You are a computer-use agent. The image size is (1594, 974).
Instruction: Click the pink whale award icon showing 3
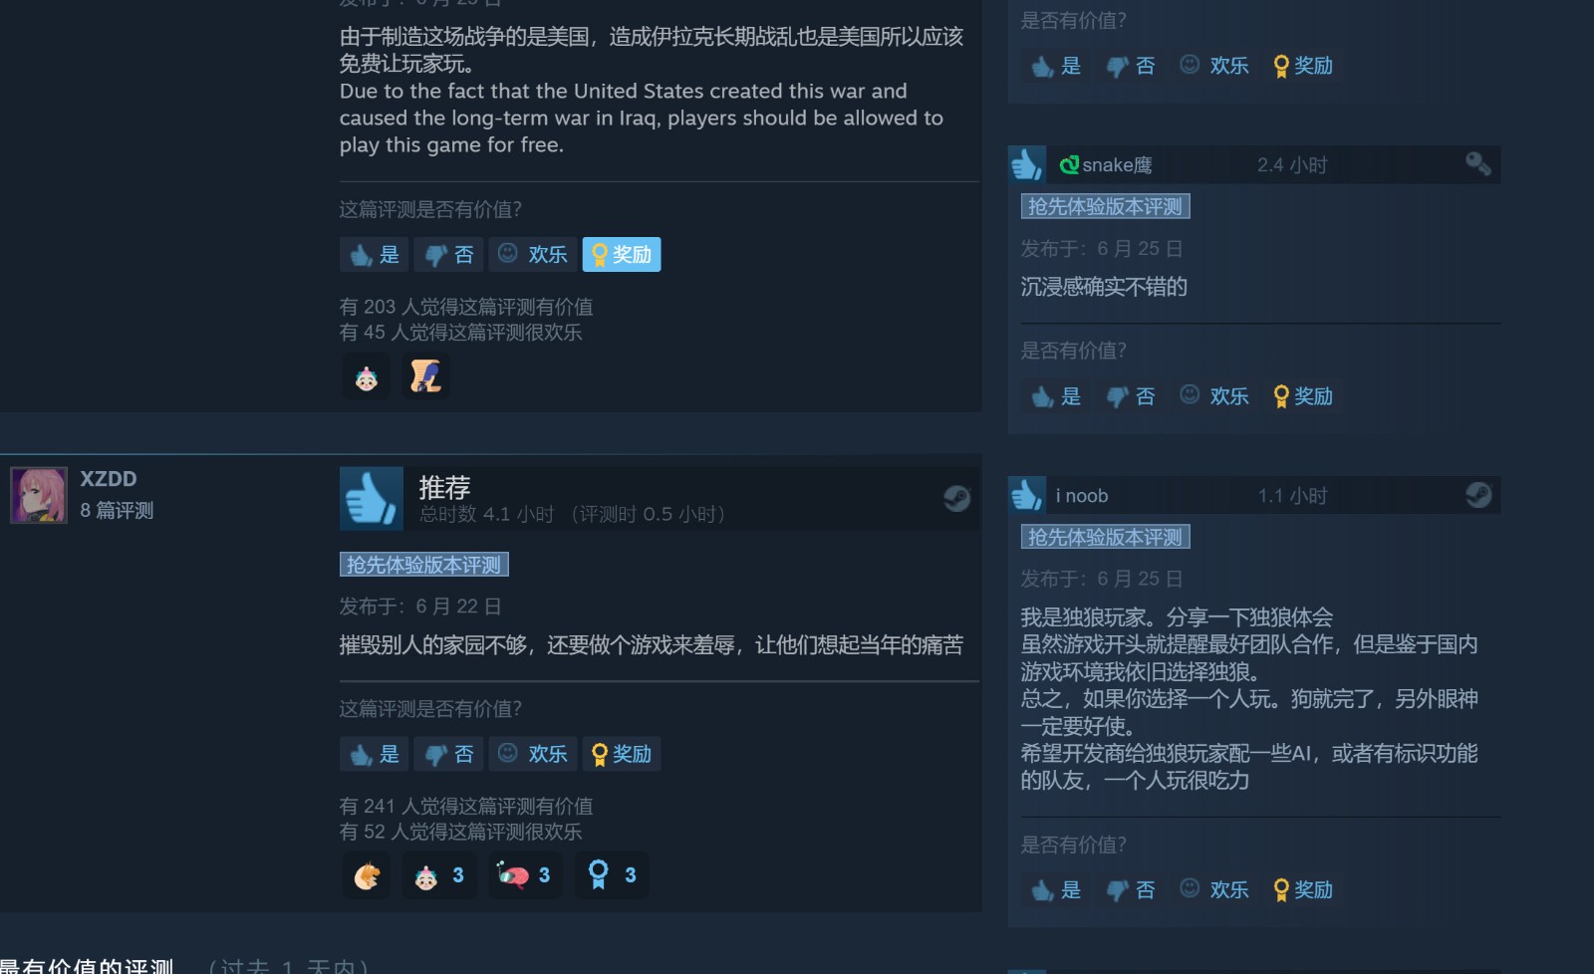coord(525,874)
